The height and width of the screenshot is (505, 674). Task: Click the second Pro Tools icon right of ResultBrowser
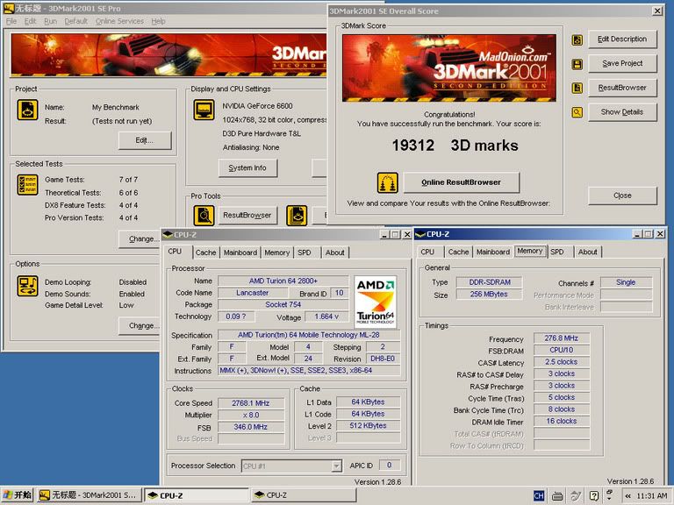coord(297,216)
